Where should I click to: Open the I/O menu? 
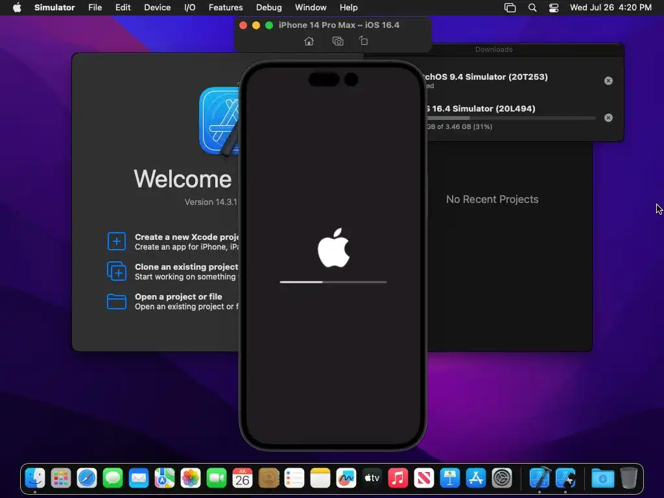[x=190, y=8]
